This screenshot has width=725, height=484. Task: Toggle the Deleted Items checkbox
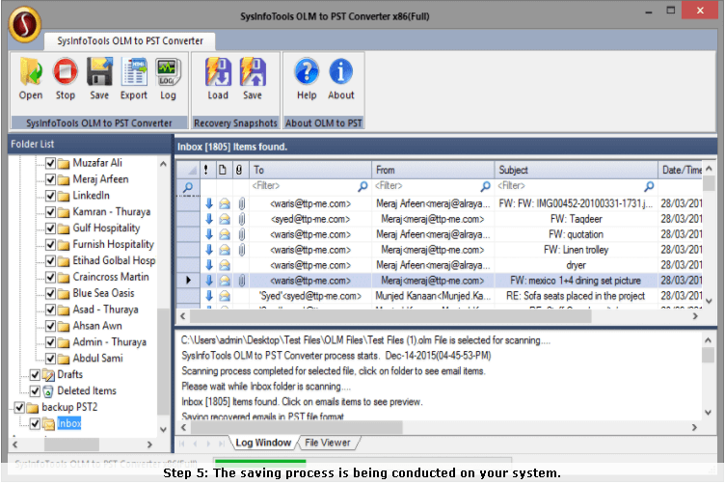tap(35, 391)
